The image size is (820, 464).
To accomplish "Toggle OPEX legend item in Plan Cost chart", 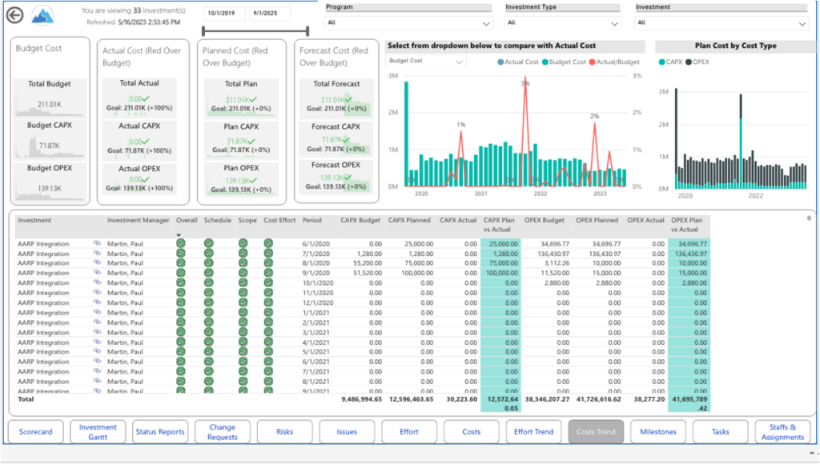I will (x=697, y=62).
